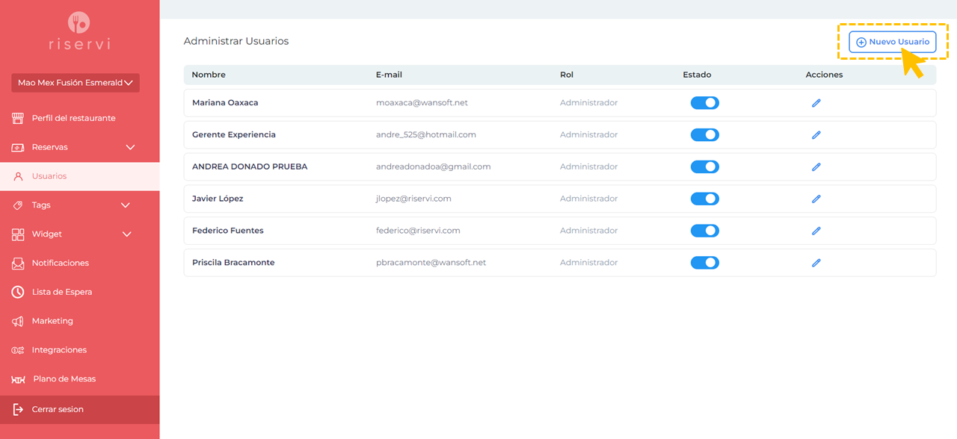Open Plano de Mesas menu item
Screen dimensions: 957x439
80,379
